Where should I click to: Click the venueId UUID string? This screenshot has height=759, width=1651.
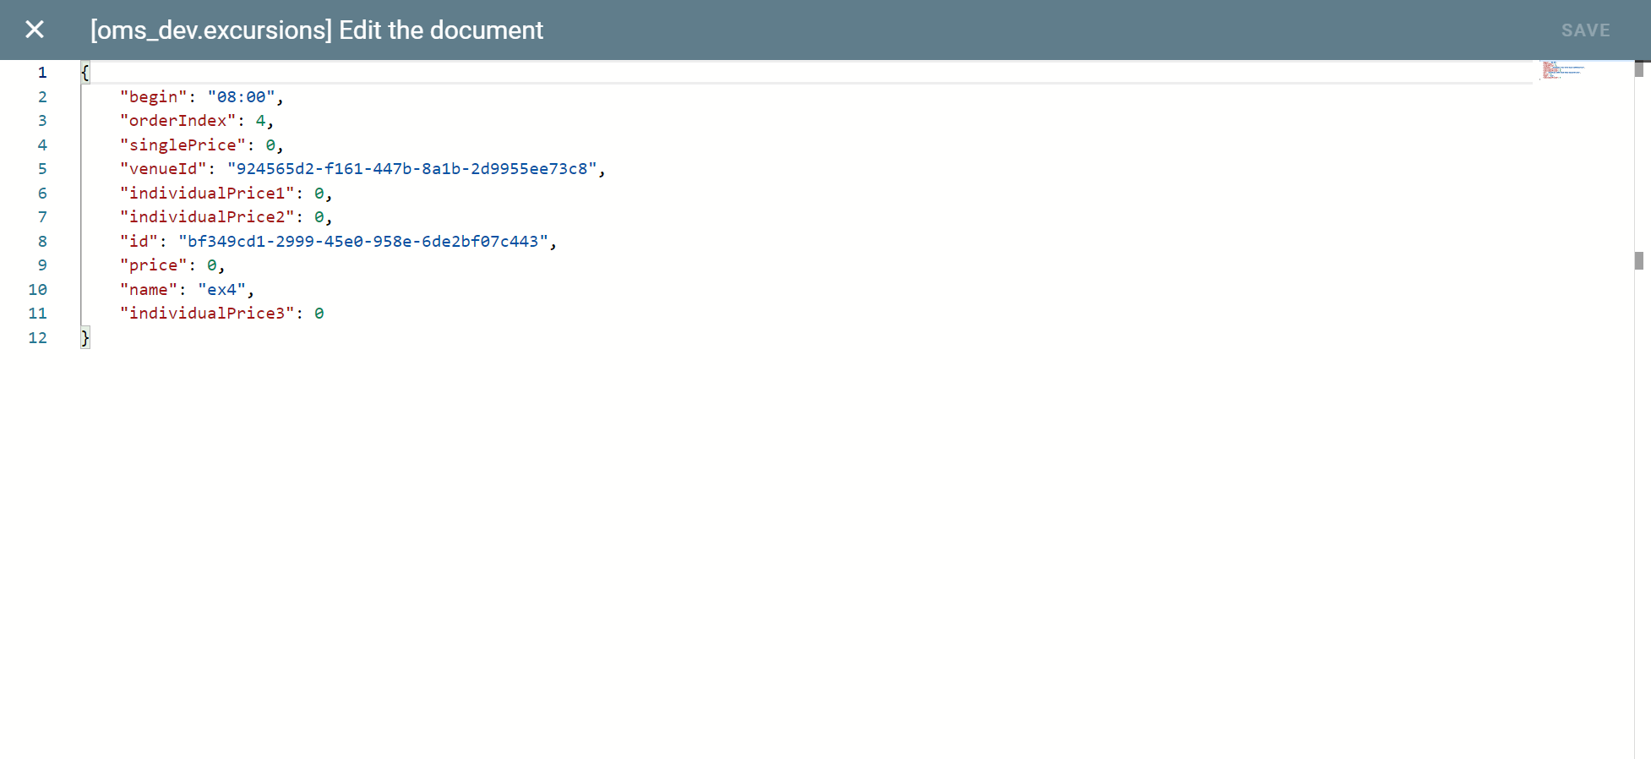(411, 169)
